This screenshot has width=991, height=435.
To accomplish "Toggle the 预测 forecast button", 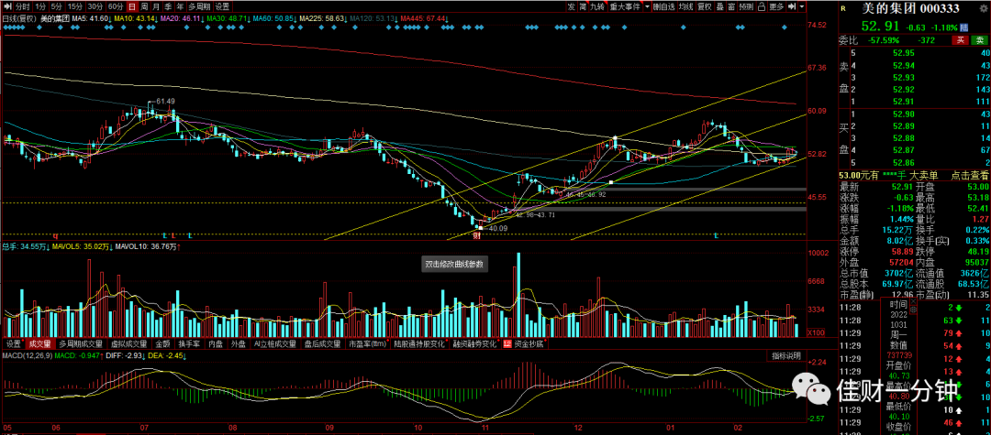I will (x=746, y=6).
